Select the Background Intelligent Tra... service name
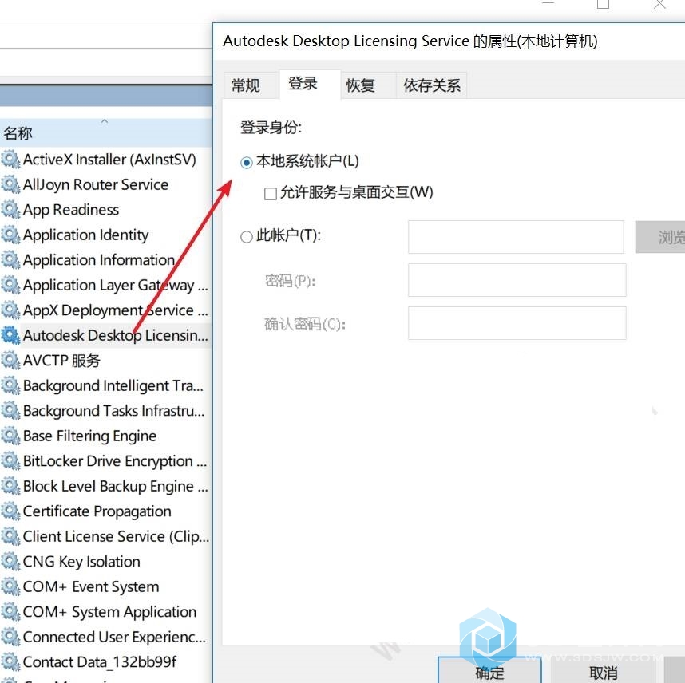Screen dimensions: 685x683 (x=113, y=386)
